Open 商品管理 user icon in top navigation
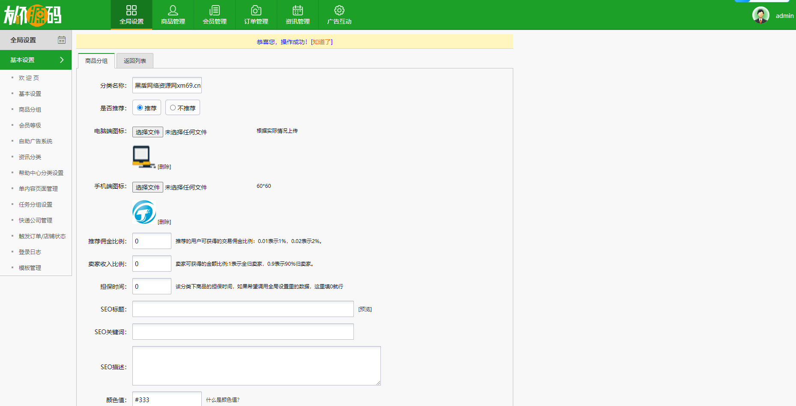Screen dimensions: 796x406 tap(173, 10)
